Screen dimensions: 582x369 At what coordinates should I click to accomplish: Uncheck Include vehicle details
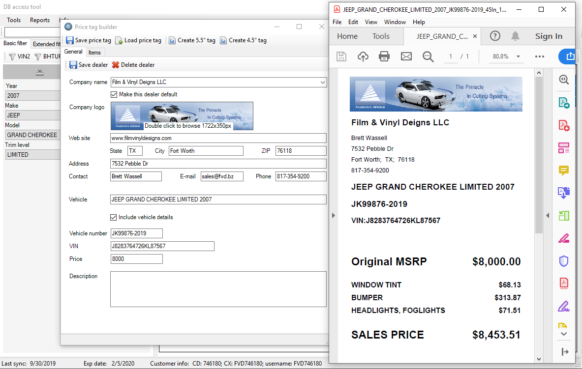click(x=114, y=217)
